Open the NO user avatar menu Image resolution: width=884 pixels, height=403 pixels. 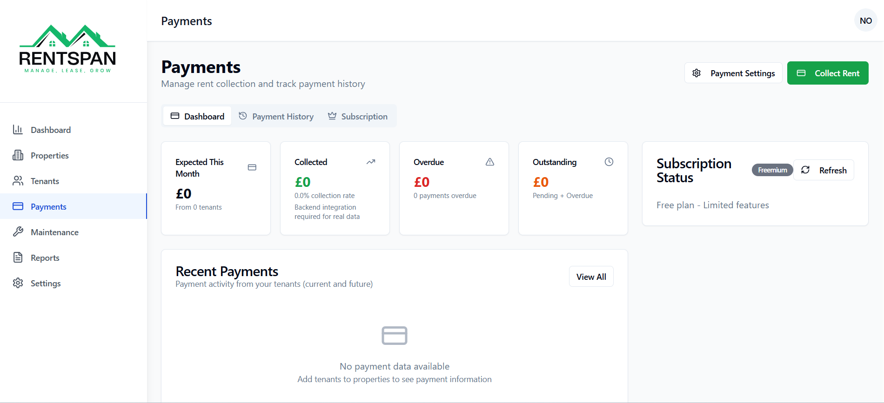click(x=865, y=20)
